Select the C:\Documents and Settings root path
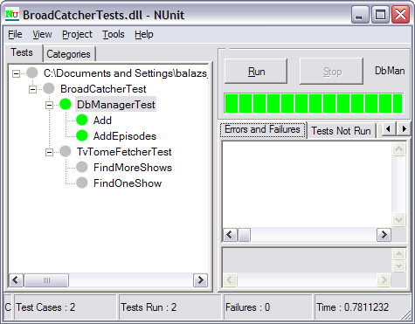Image resolution: width=415 pixels, height=324 pixels. point(126,73)
